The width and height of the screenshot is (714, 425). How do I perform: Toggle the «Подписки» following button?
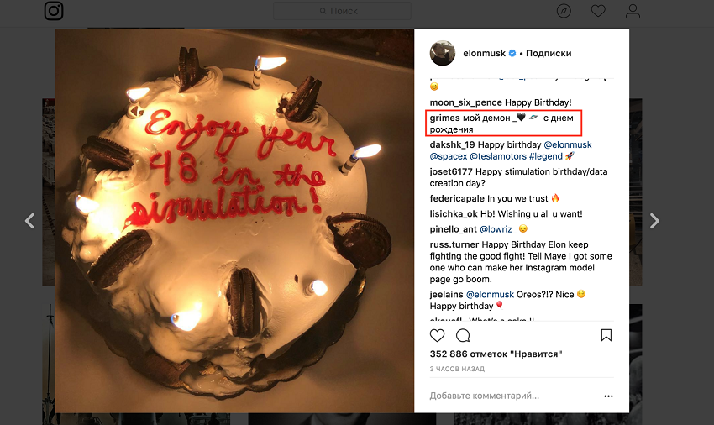[x=549, y=53]
